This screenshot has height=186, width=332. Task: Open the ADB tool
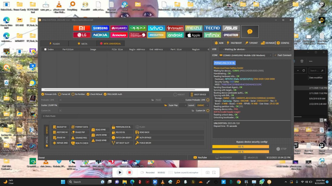click(219, 43)
